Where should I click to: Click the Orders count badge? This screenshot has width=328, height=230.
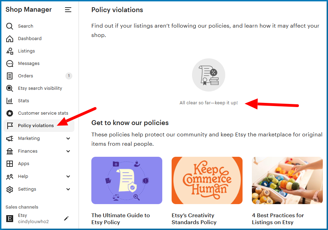(69, 76)
